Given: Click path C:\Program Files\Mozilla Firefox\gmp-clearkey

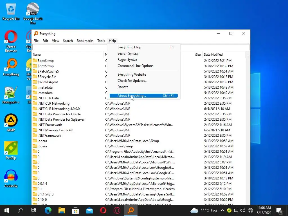Looking at the screenshot, I should click(140, 189).
